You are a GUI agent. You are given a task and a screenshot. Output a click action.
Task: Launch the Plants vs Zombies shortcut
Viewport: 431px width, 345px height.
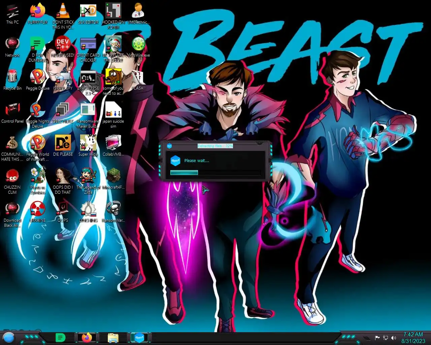(x=38, y=181)
